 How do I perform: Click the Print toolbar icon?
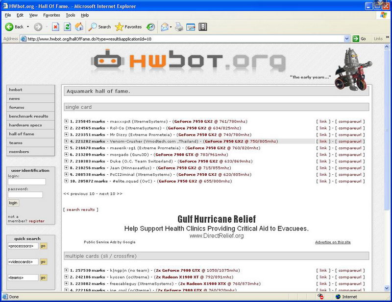pos(179,27)
